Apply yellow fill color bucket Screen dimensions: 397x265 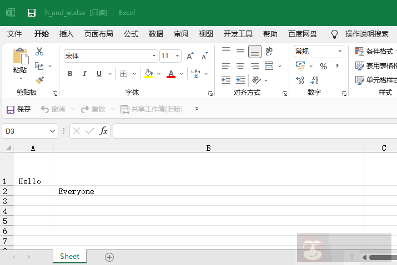click(x=148, y=74)
